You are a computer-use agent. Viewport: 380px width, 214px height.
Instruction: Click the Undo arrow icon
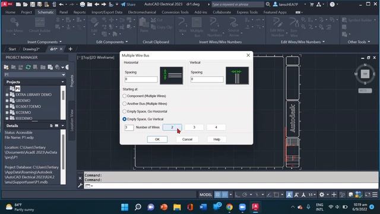pyautogui.click(x=61, y=4)
